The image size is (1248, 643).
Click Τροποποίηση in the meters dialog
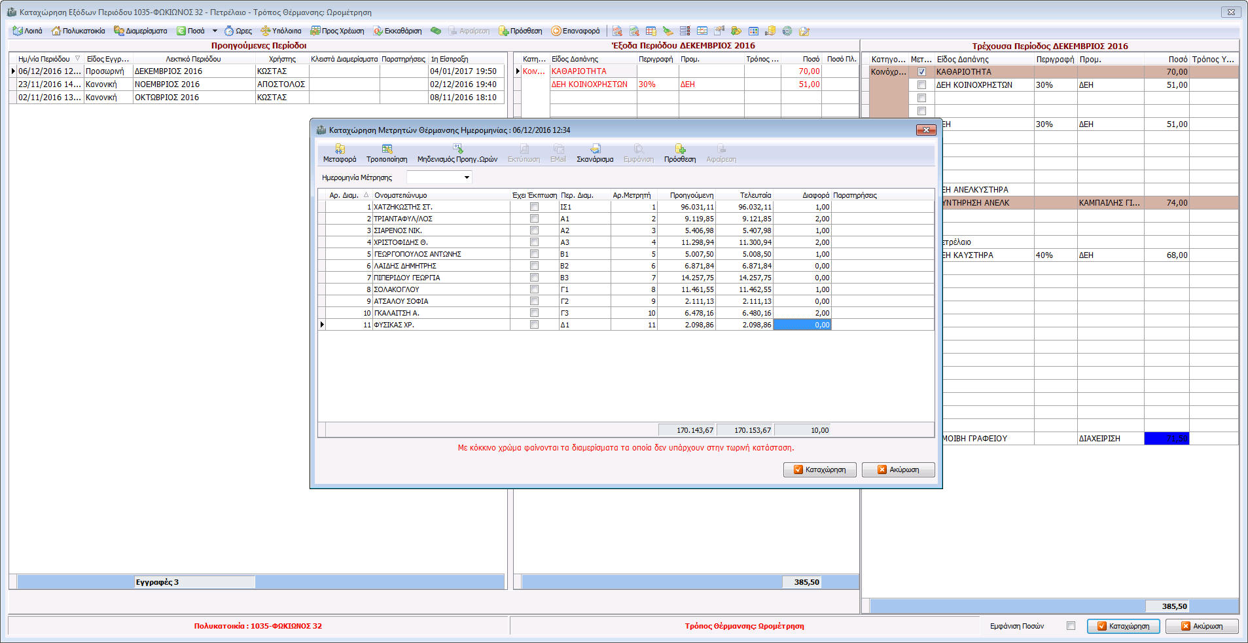(x=387, y=154)
